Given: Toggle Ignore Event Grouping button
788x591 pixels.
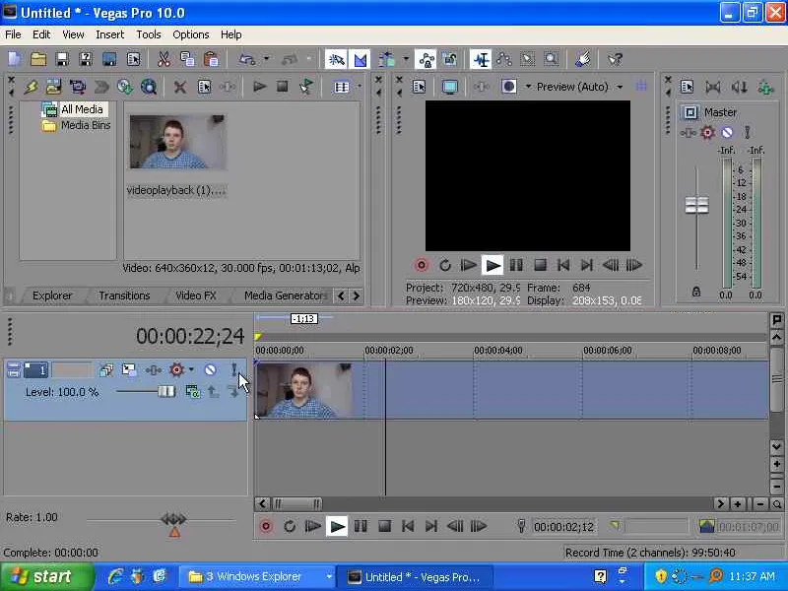Looking at the screenshot, I should point(450,59).
